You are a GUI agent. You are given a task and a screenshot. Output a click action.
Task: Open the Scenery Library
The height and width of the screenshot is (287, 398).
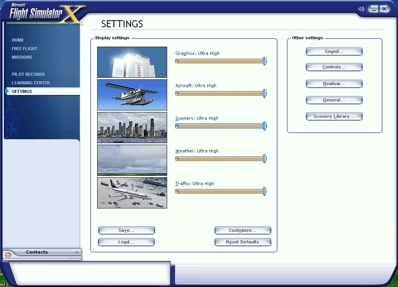pyautogui.click(x=334, y=117)
